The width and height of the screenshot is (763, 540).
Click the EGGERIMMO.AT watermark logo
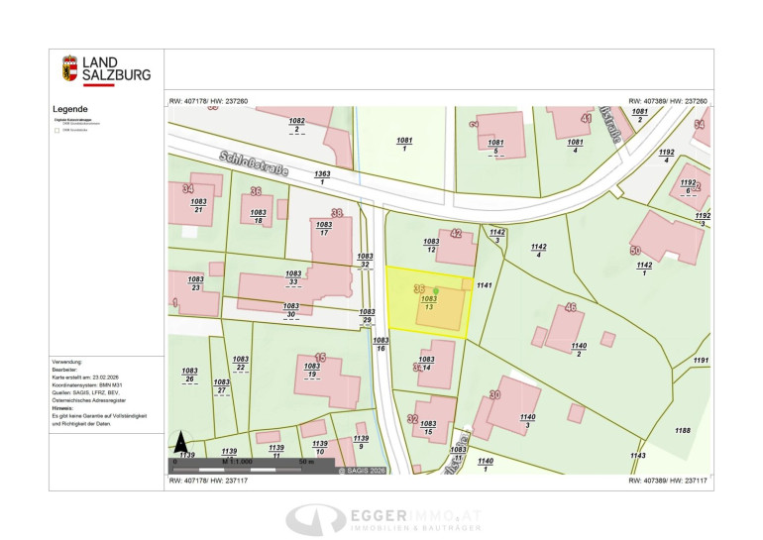(380, 520)
